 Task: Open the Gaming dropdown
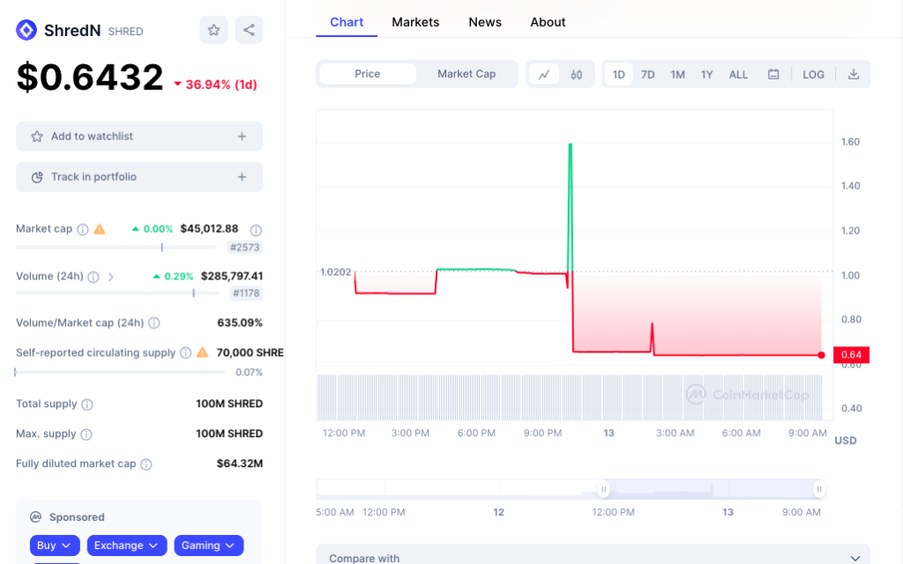[208, 545]
